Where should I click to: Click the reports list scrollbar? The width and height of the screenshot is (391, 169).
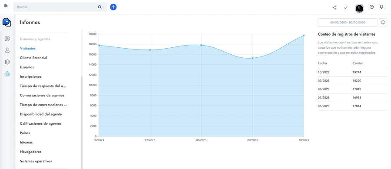[82, 122]
